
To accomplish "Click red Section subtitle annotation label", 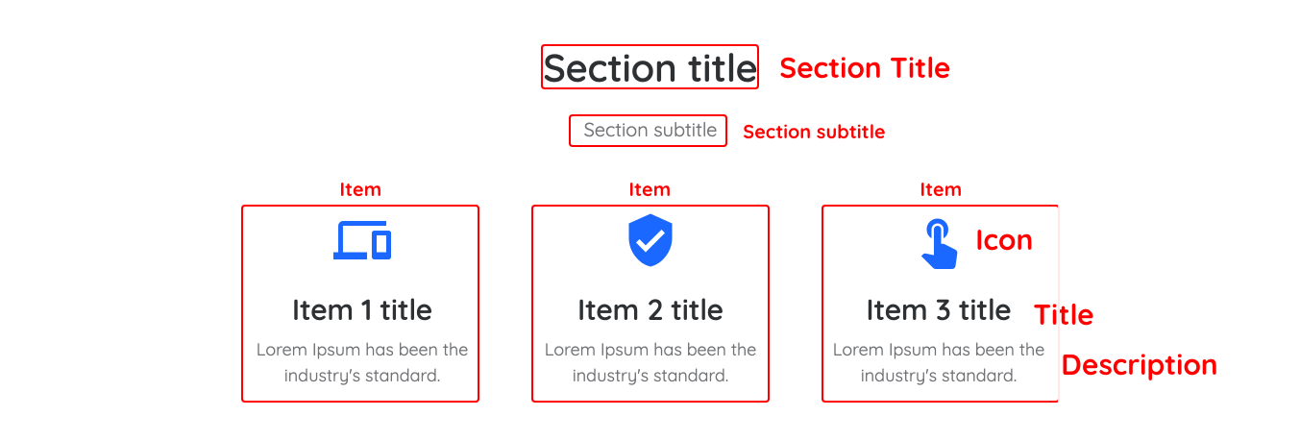I will click(x=814, y=132).
